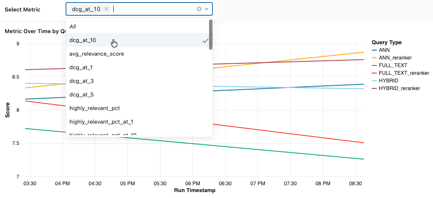Screen dimensions: 433x198
Task: Collapse the metric dropdown using the chevron arrow
Action: point(206,9)
